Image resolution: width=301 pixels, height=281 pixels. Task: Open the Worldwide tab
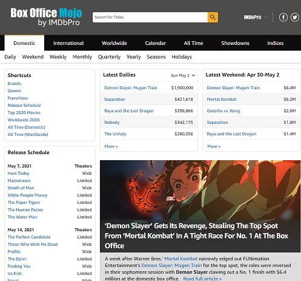click(114, 43)
